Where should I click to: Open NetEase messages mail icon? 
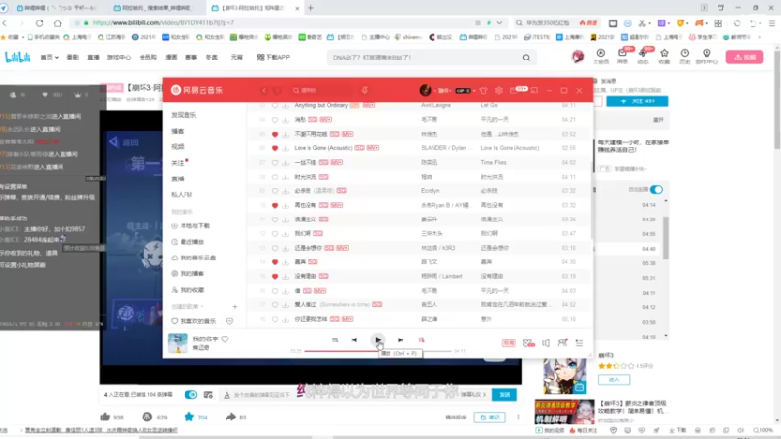(x=514, y=90)
